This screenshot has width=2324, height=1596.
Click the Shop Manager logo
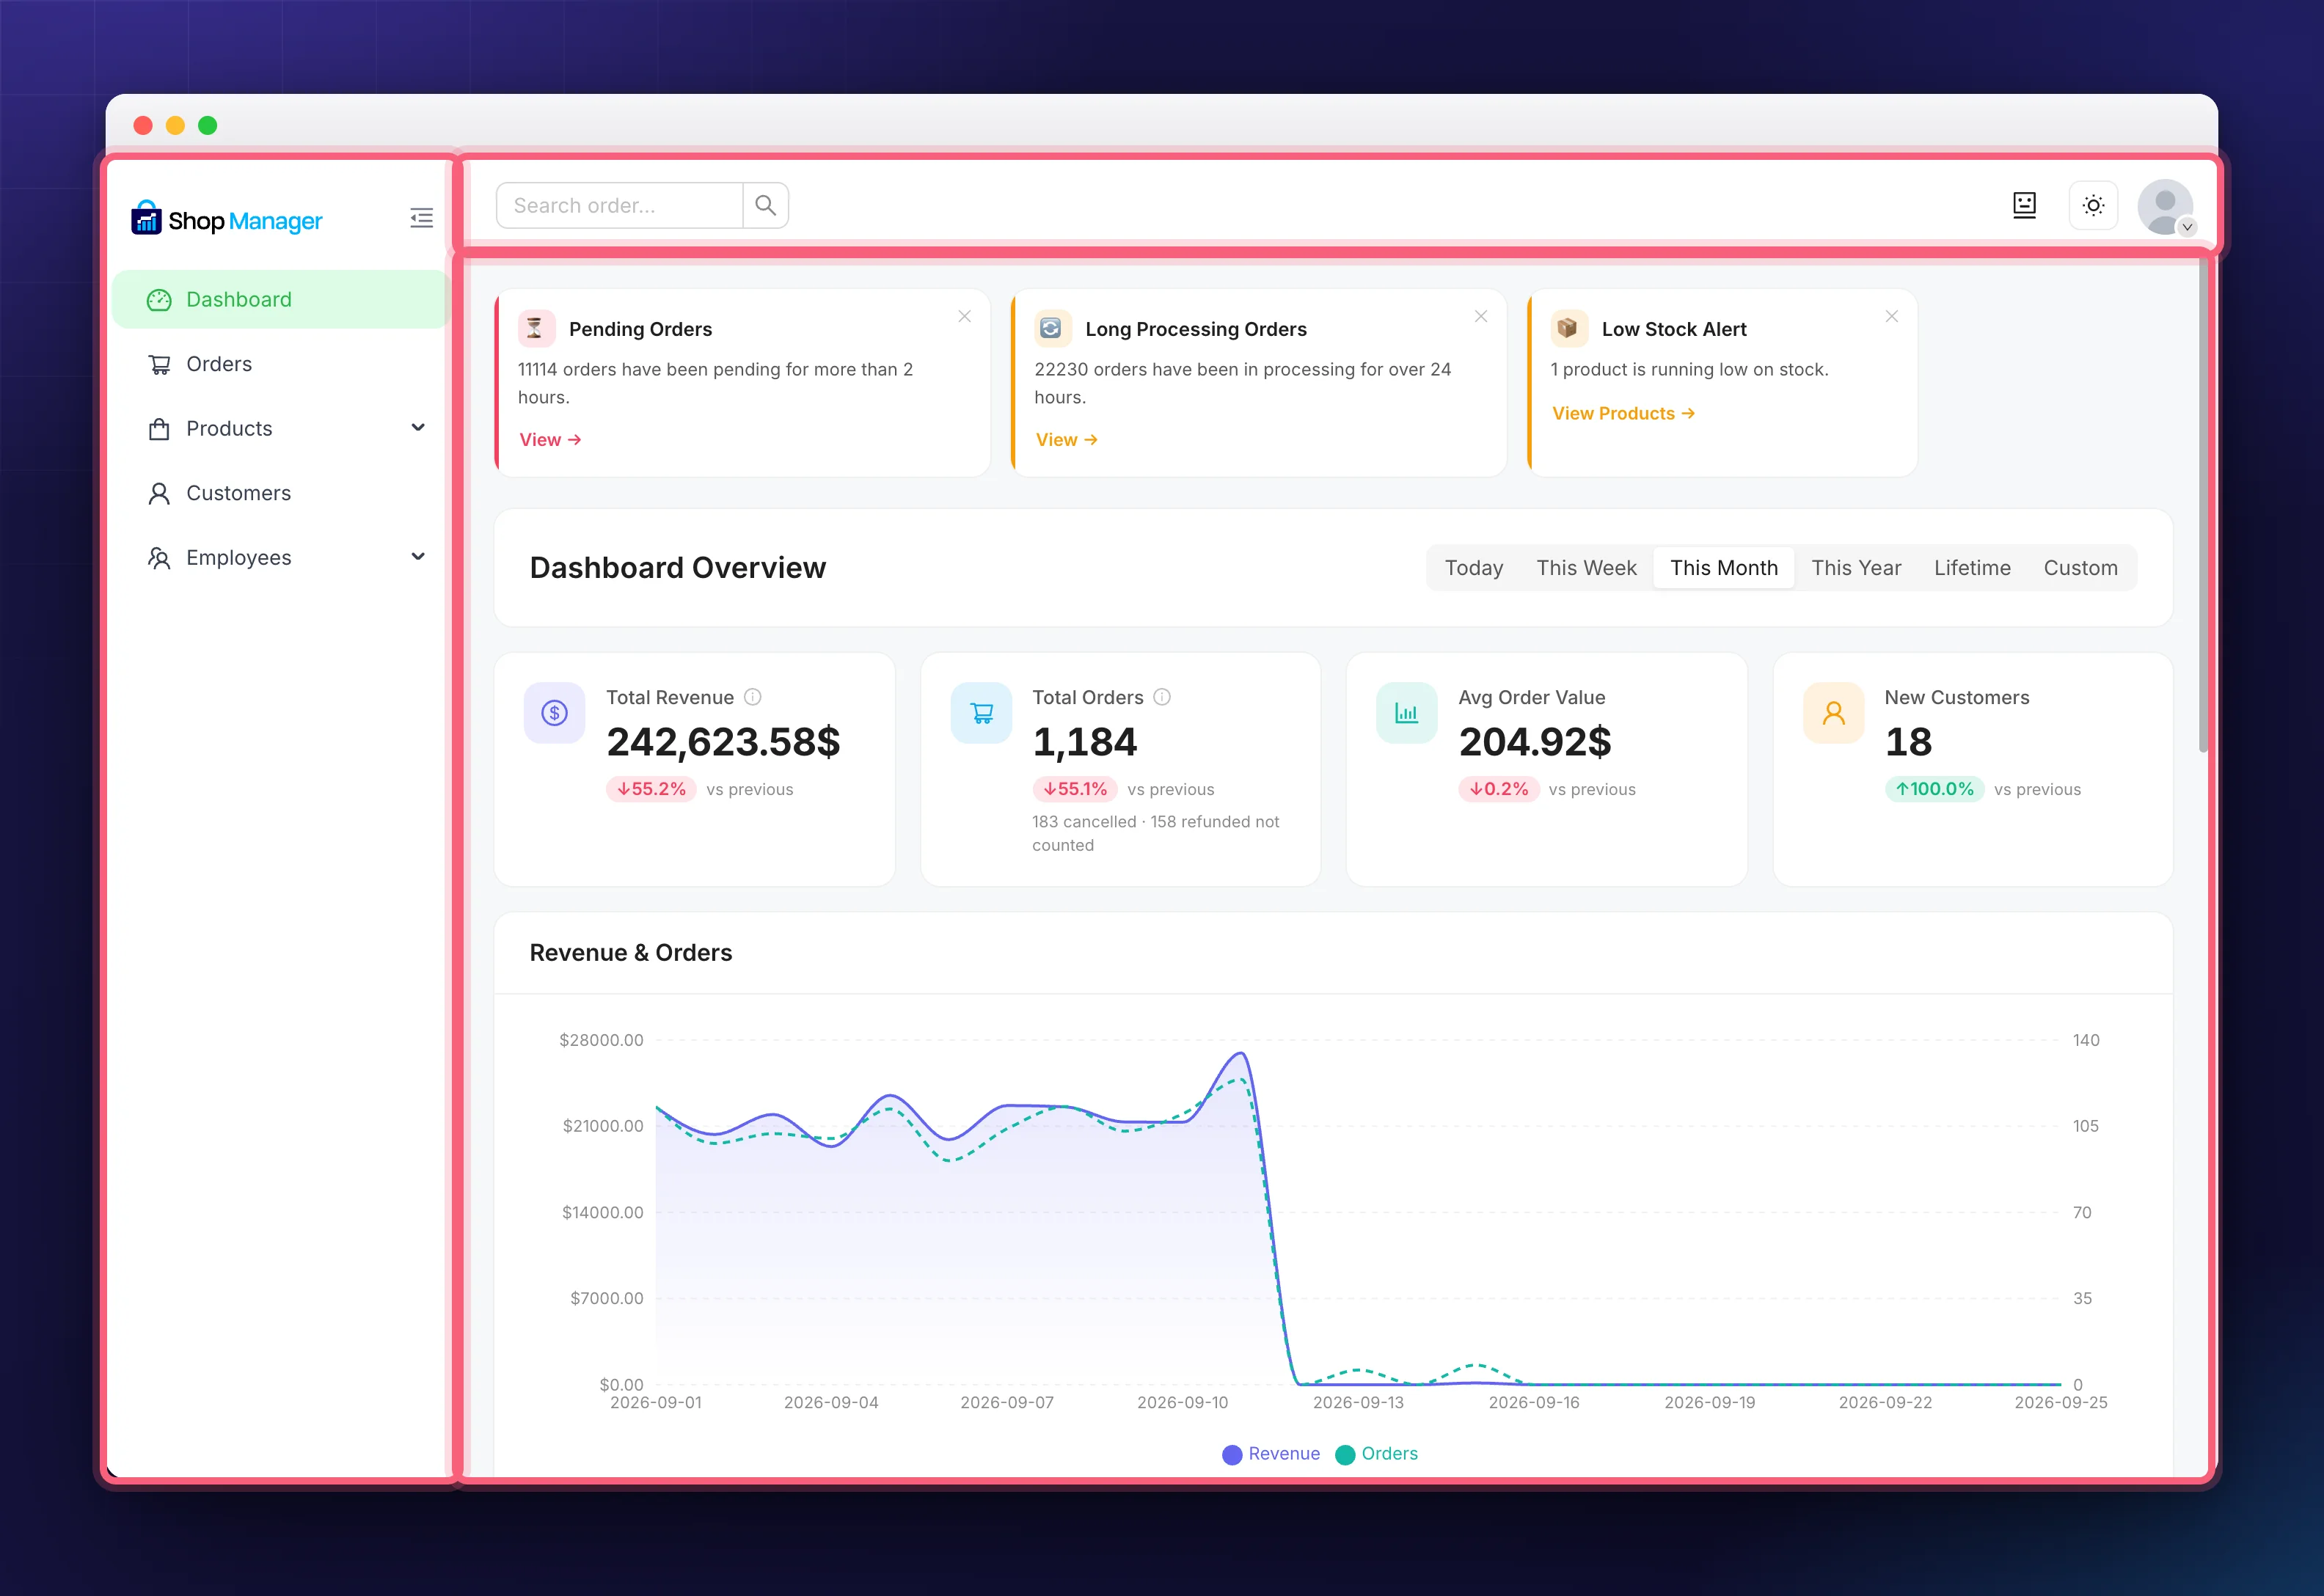(227, 219)
